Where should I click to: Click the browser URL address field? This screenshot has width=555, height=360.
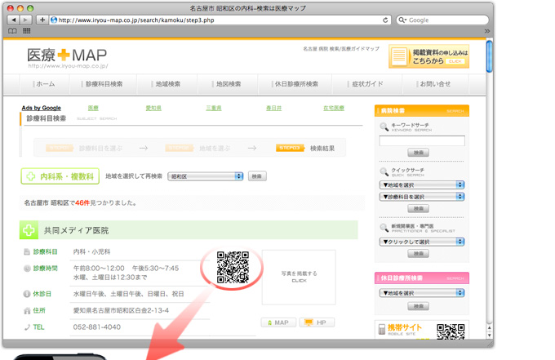[220, 20]
